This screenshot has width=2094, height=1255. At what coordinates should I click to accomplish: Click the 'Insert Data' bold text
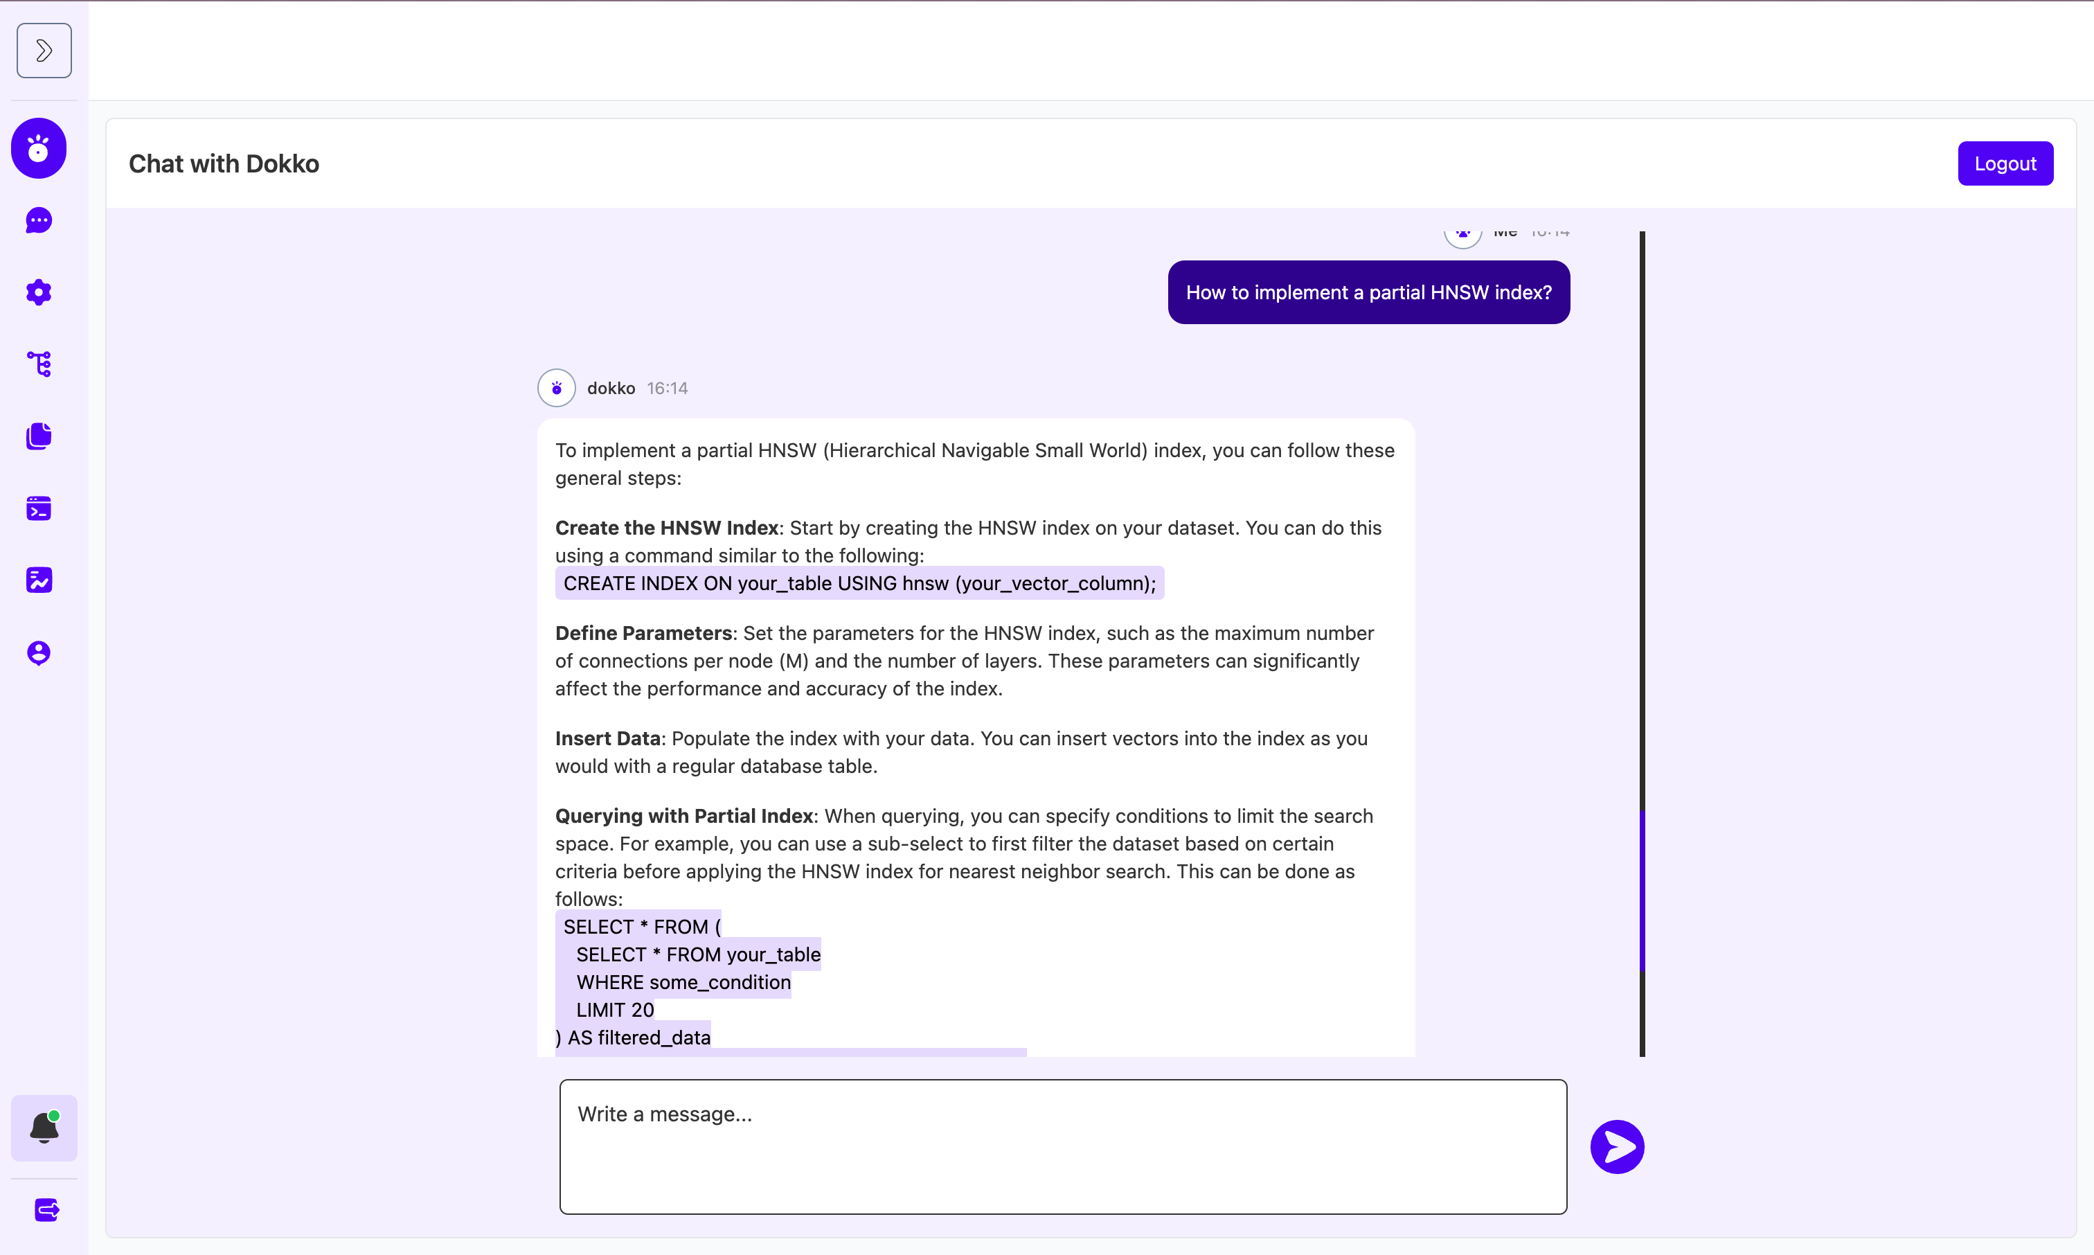click(x=608, y=738)
